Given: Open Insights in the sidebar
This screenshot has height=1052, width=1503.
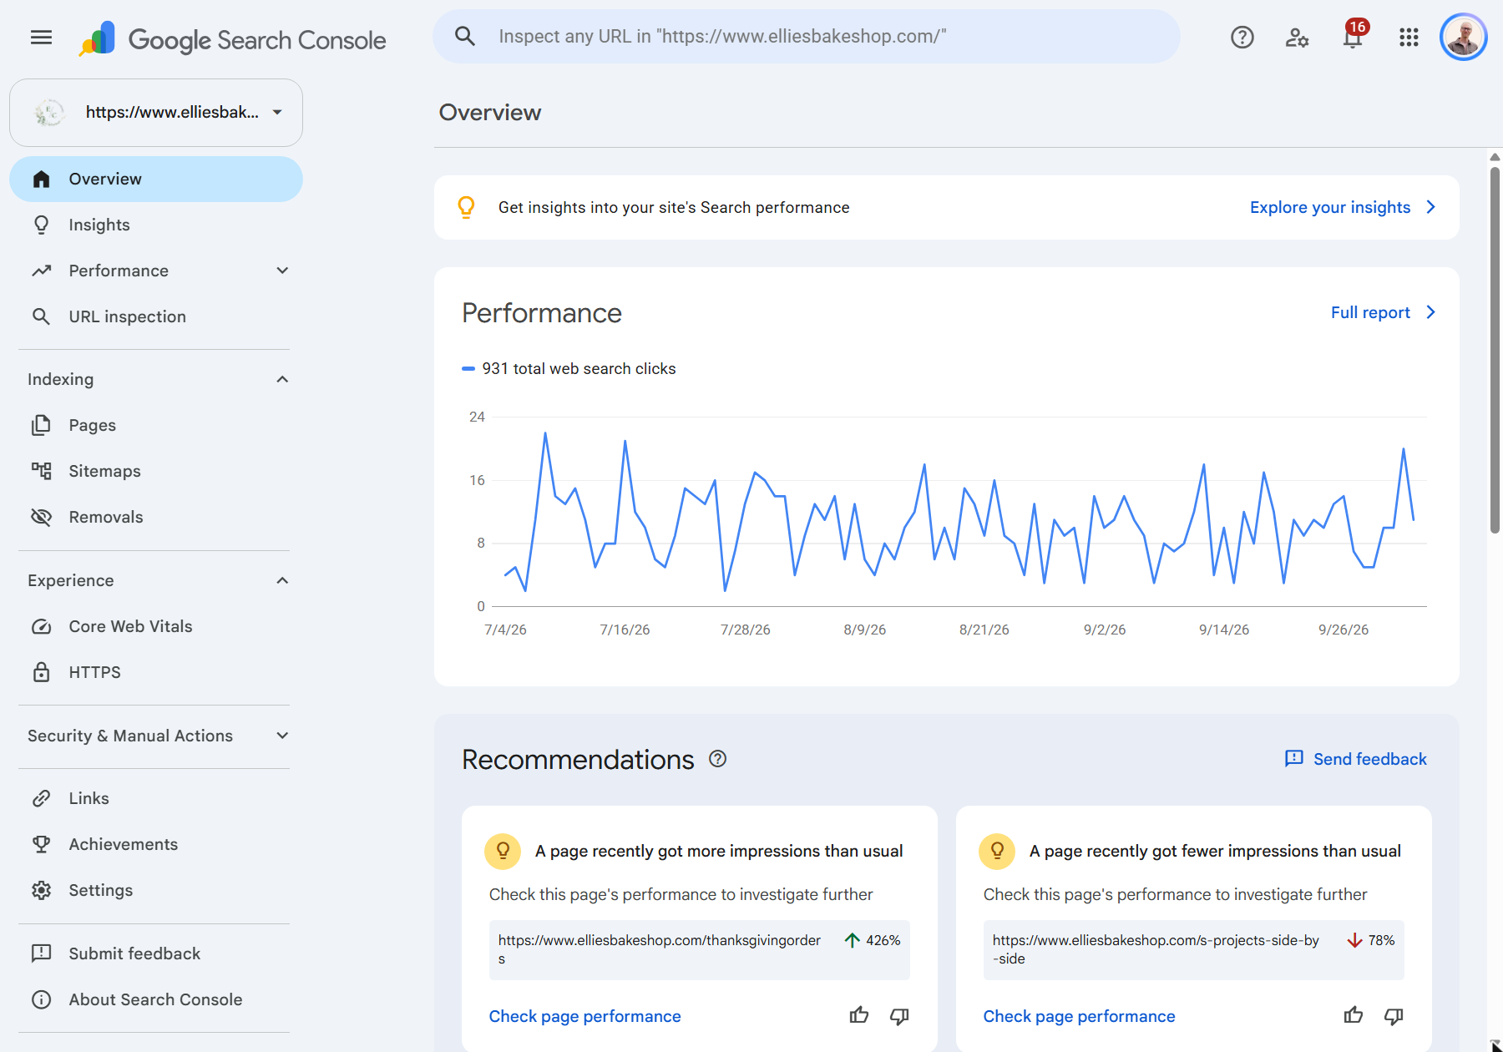Looking at the screenshot, I should pyautogui.click(x=155, y=225).
